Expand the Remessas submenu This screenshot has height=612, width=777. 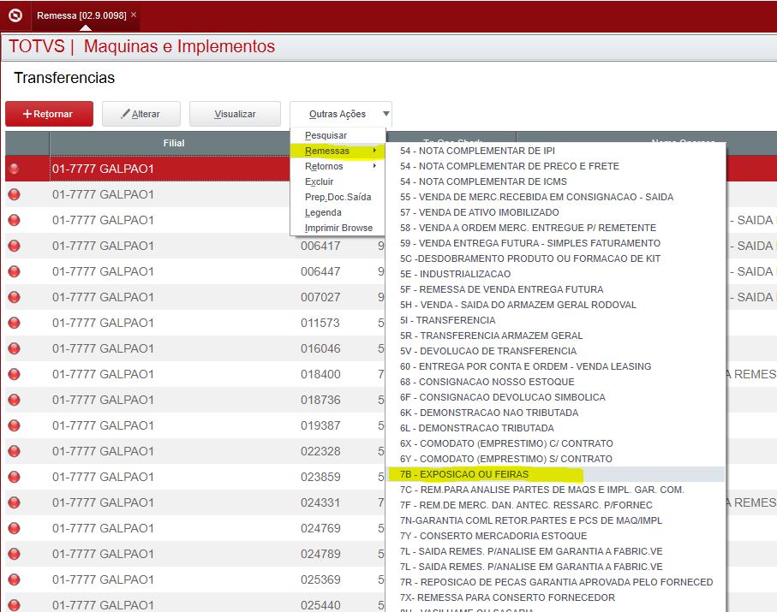pyautogui.click(x=338, y=151)
